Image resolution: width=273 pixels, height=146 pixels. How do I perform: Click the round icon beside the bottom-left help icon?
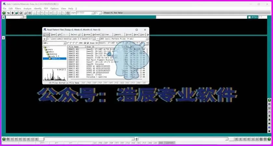[8, 139]
